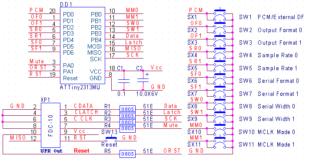Viewport: 309px width, 160px height.
Task: Select the SW1 PCM pushbutton symbol
Action: [220, 15]
